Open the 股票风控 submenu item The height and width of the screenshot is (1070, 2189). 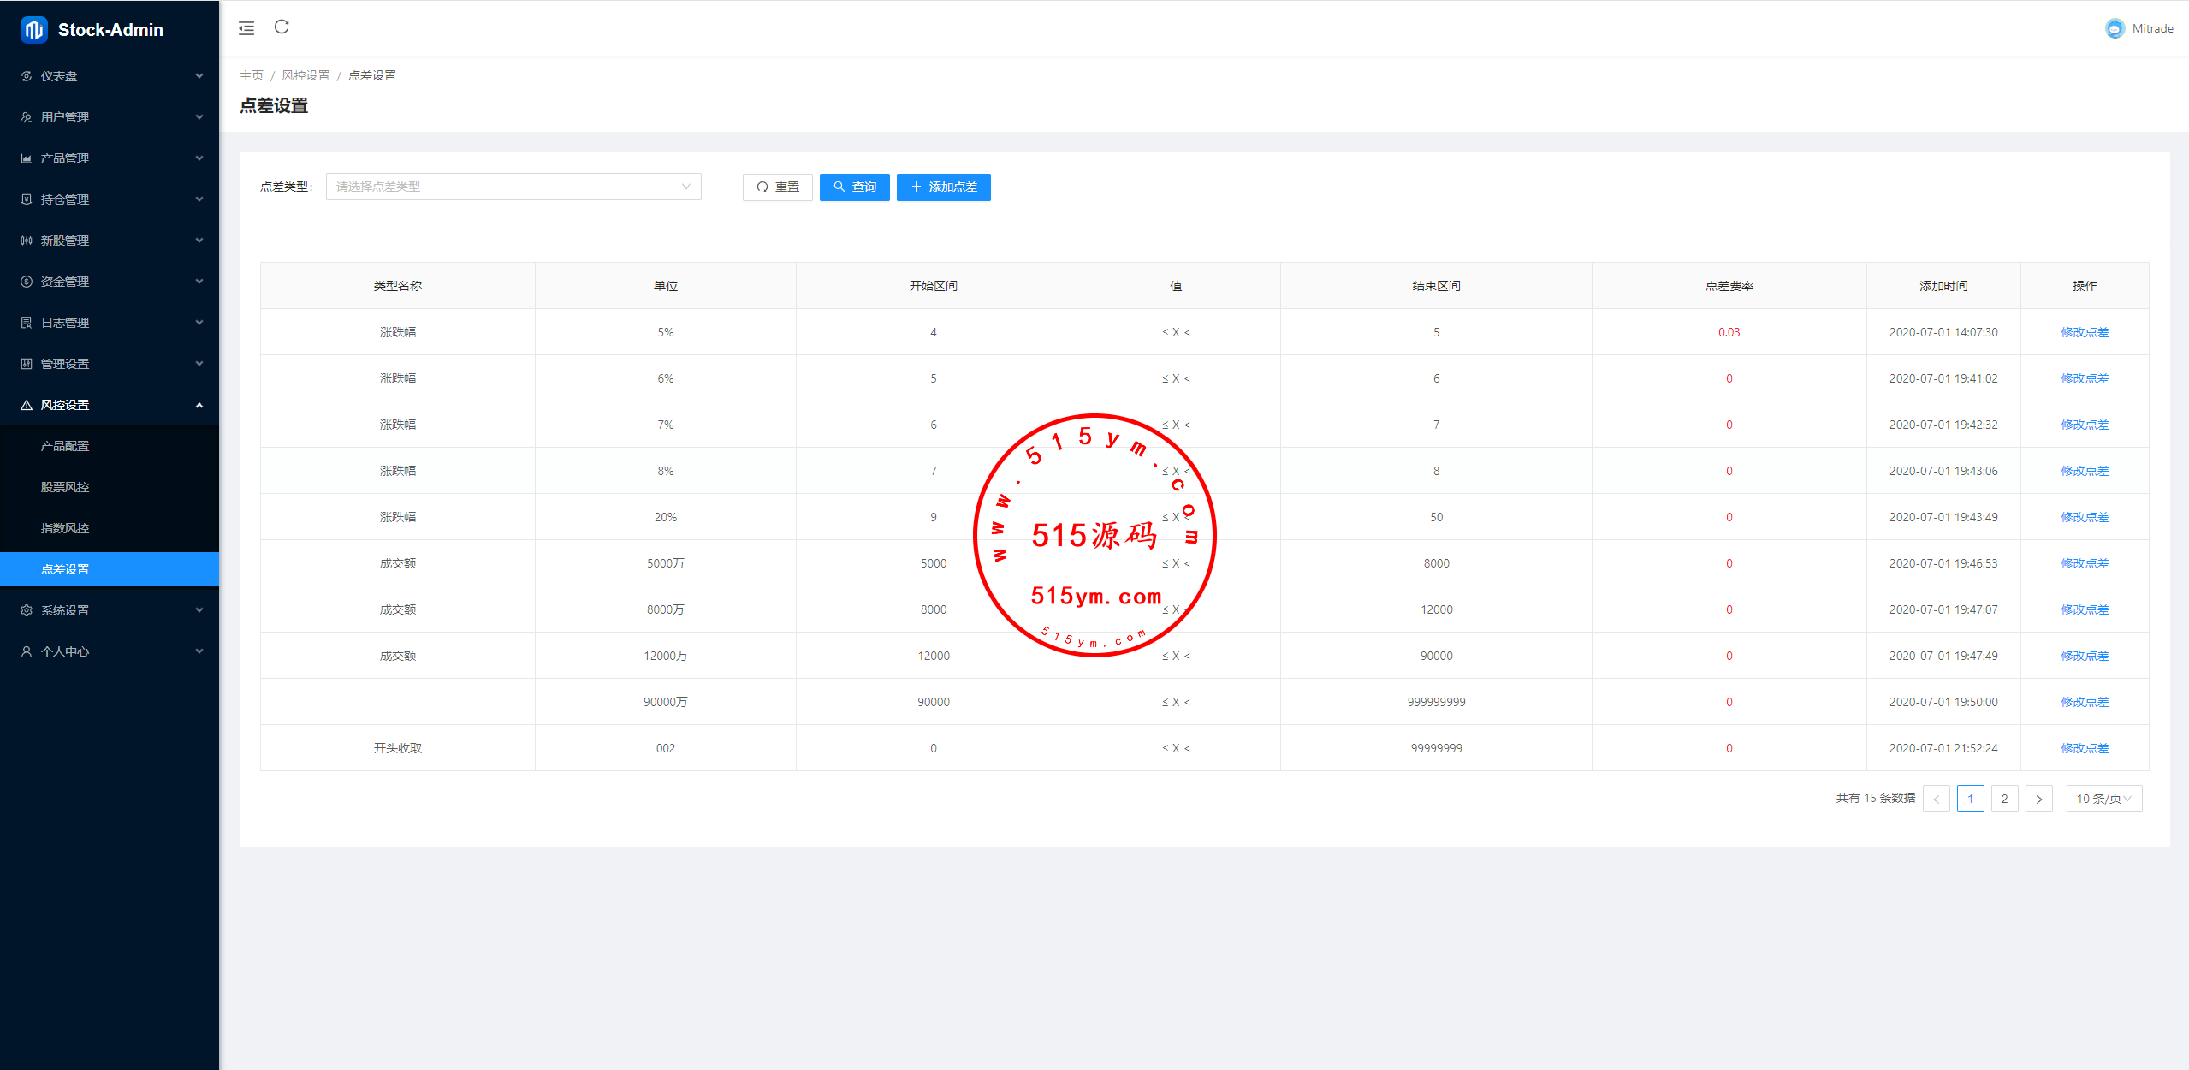coord(65,487)
